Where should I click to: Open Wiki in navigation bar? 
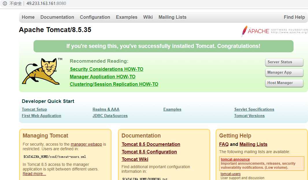148,17
